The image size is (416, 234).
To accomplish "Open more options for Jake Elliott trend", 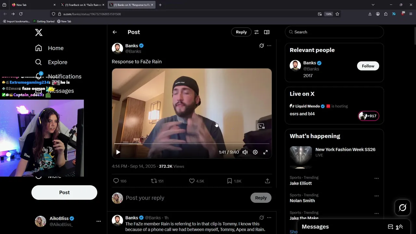I will pyautogui.click(x=376, y=178).
